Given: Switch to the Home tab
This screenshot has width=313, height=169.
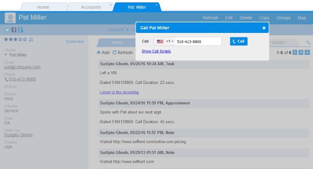Looking at the screenshot, I should point(43,7).
